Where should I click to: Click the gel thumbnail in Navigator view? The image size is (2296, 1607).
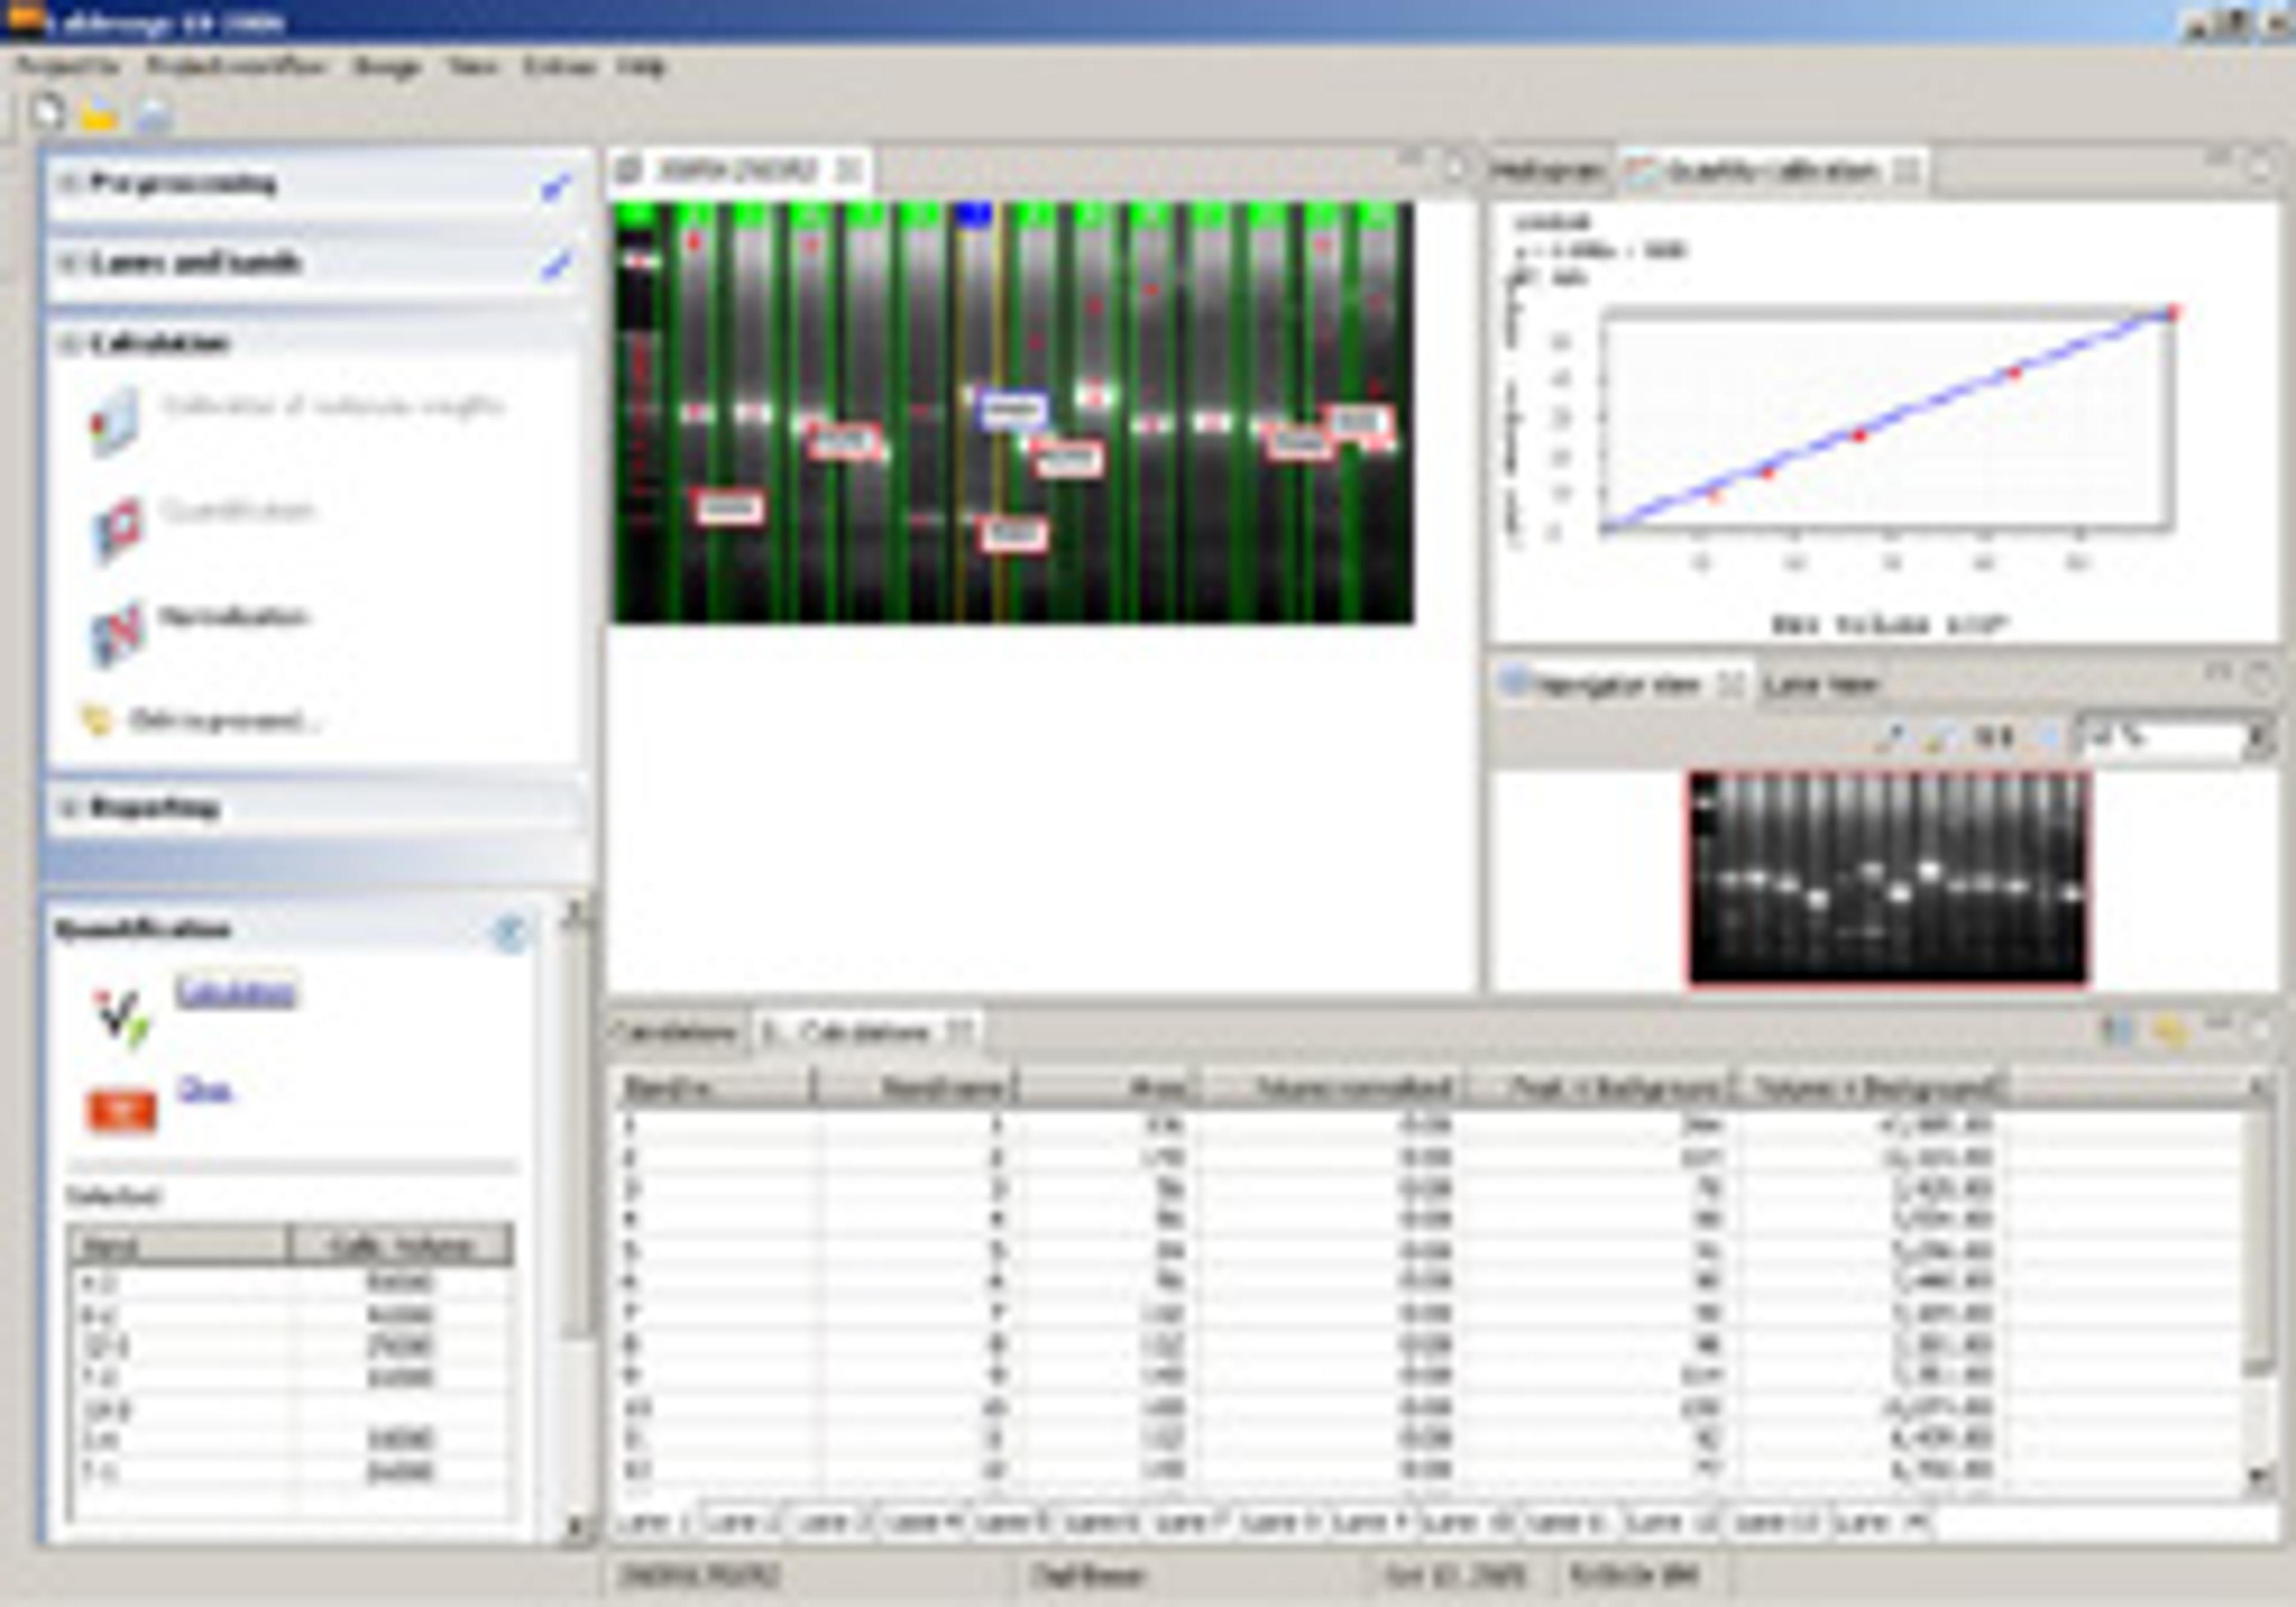point(1888,878)
